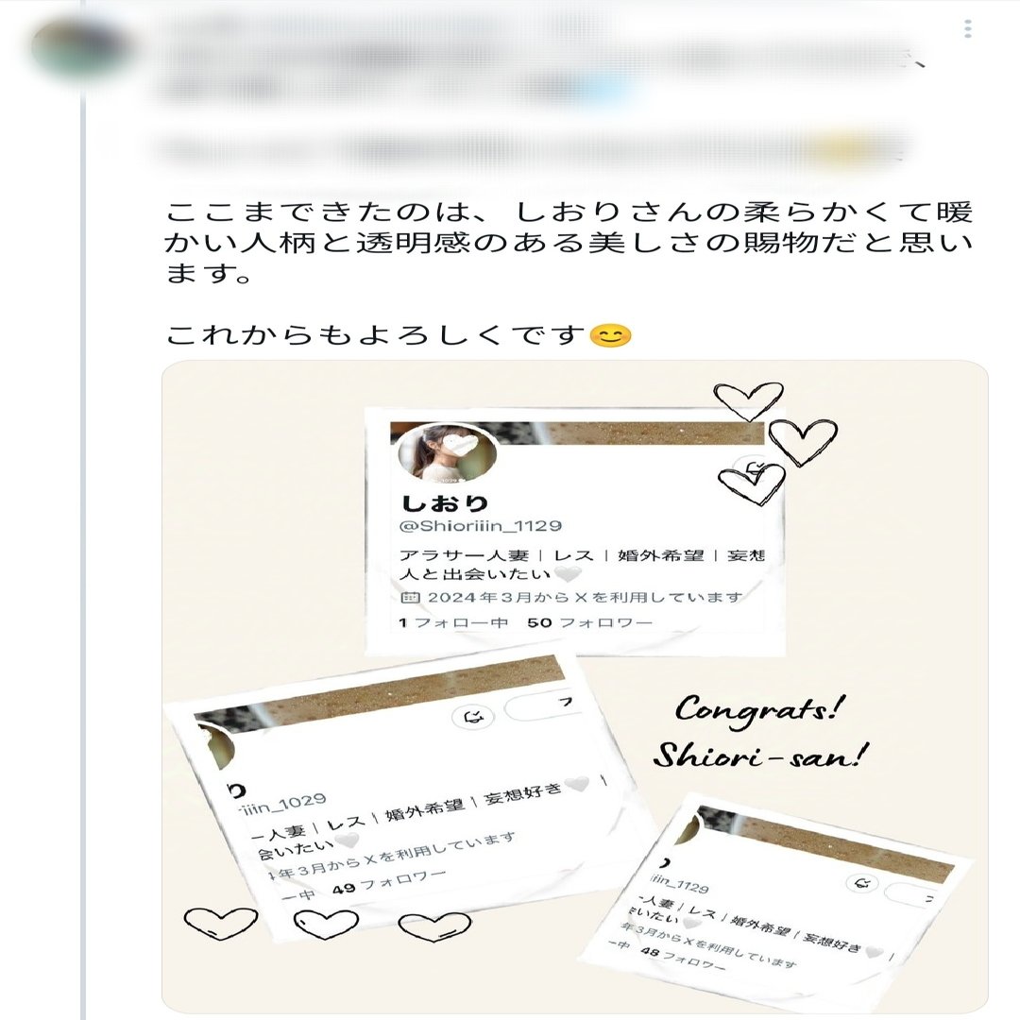
Task: Click the smiling emoji ending the tweet
Action: pyautogui.click(x=609, y=335)
